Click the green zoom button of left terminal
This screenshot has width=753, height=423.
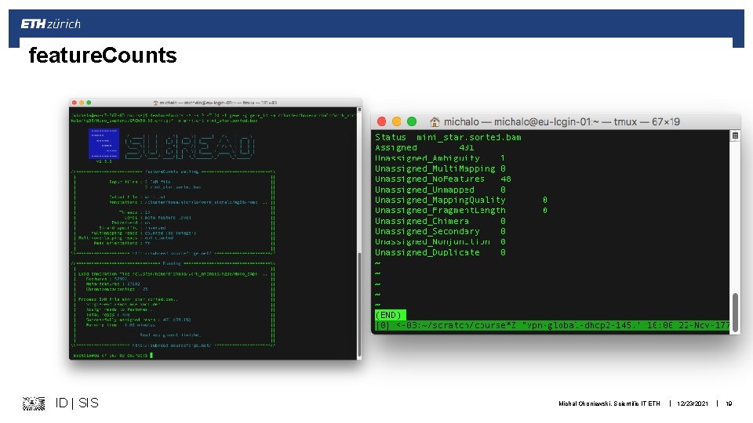(89, 103)
